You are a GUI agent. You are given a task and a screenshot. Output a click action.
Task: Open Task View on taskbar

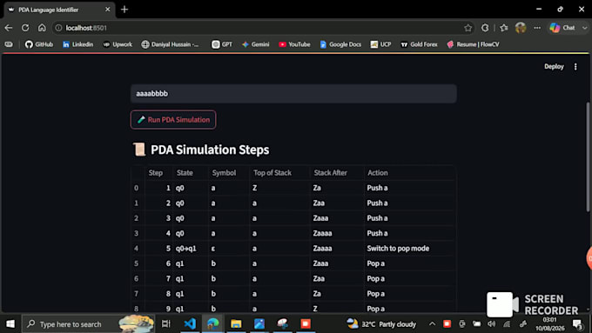(166, 323)
